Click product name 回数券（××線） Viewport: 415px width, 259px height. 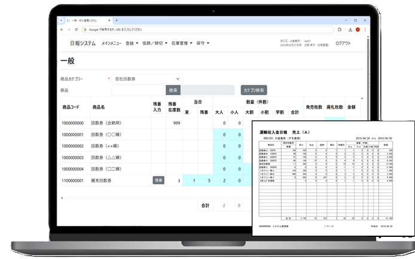(x=105, y=146)
